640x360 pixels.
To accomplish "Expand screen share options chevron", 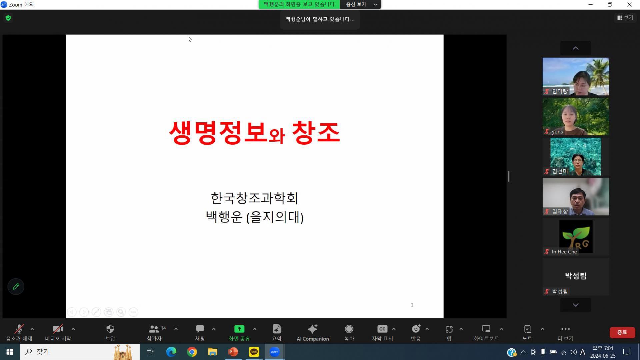I will 255,328.
